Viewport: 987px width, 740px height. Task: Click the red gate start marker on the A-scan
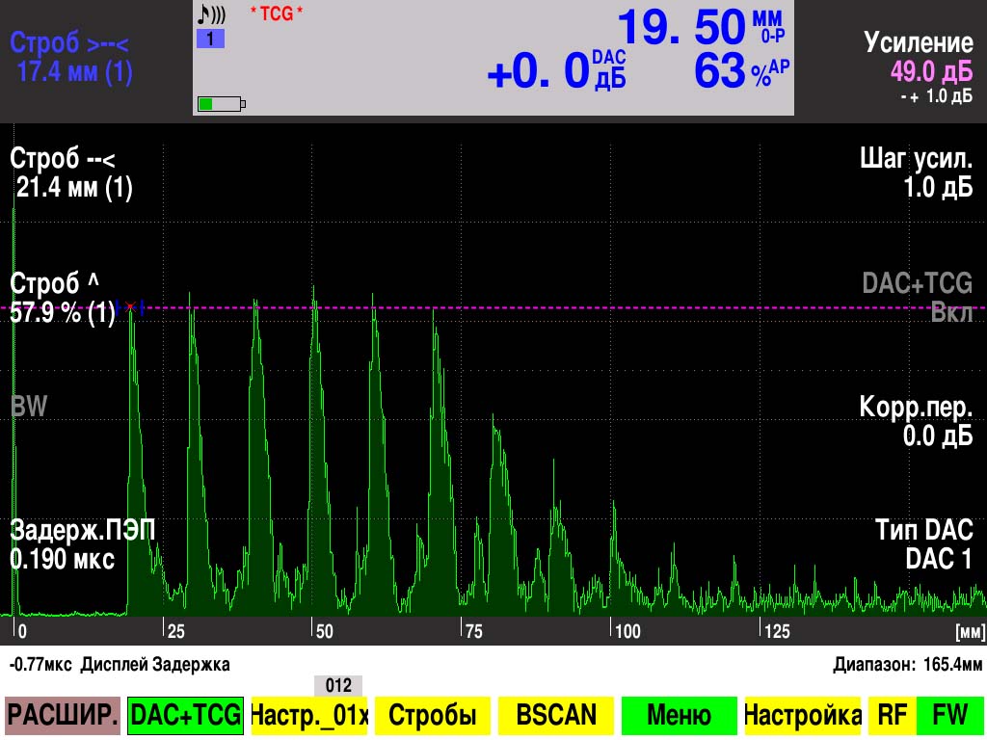point(130,307)
